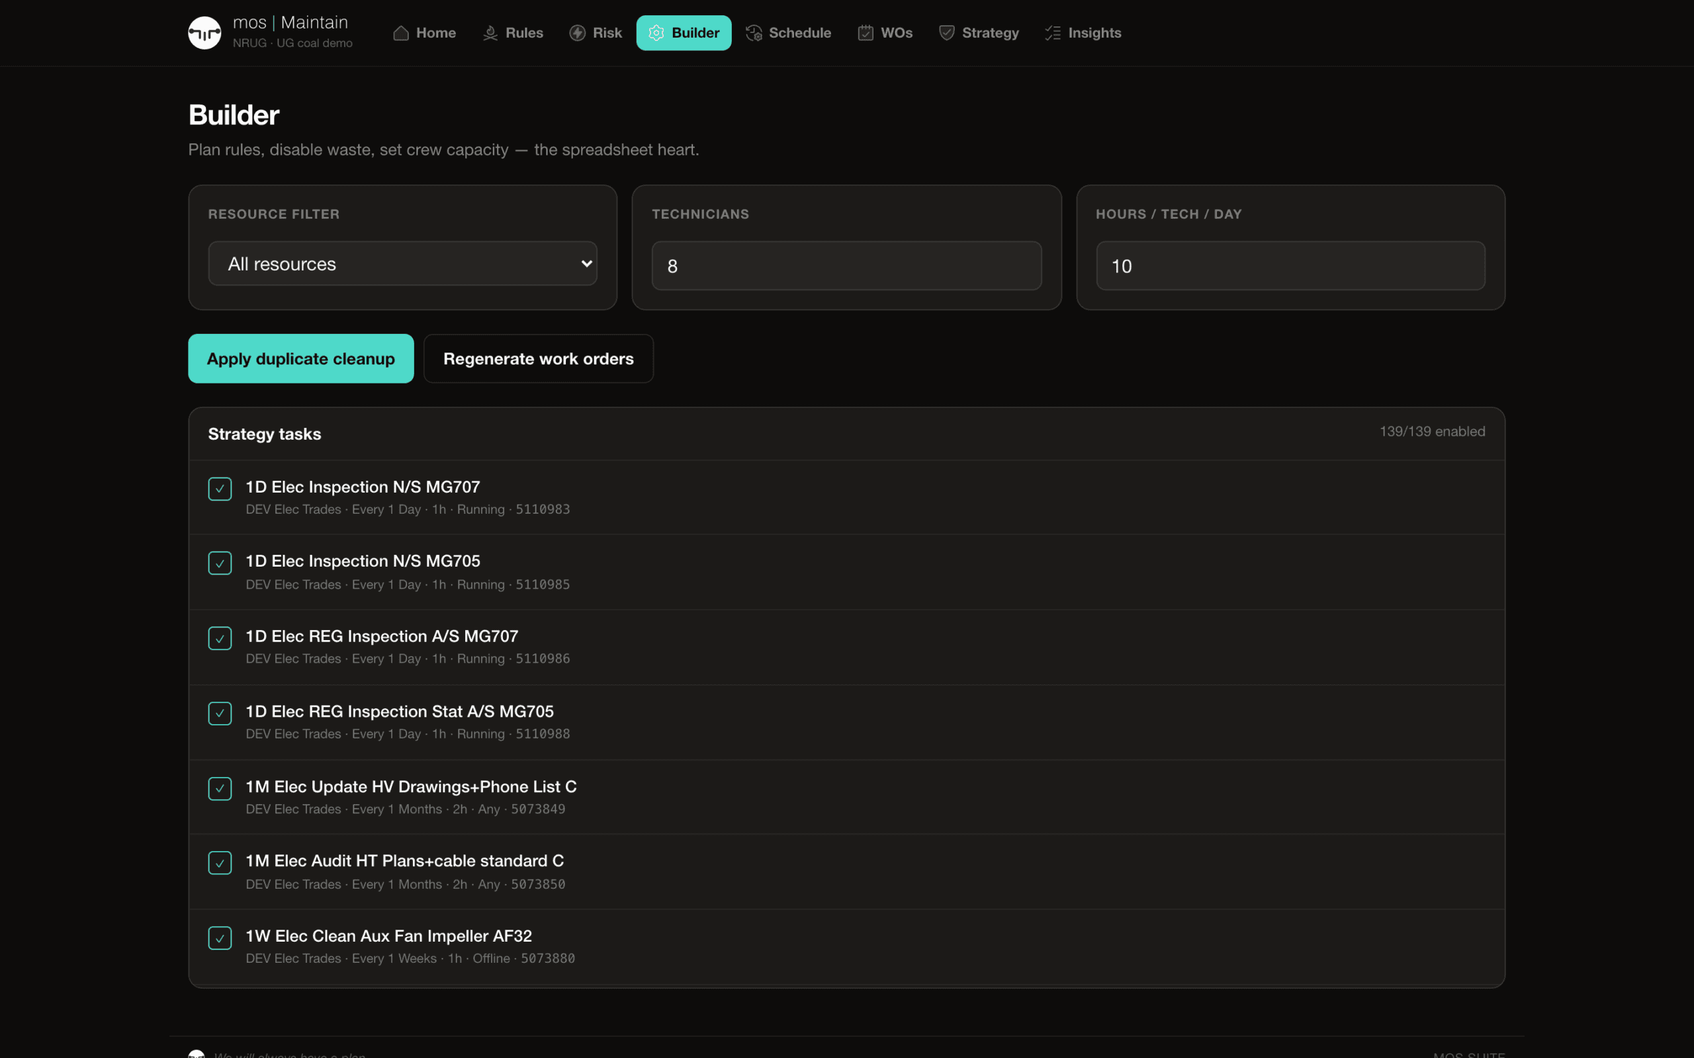This screenshot has width=1694, height=1058.
Task: View the Insights tab
Action: 1084,33
